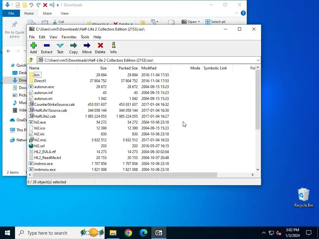Image resolution: width=319 pixels, height=239 pixels.
Task: Select the hl2.url globe icon
Action: (31, 146)
